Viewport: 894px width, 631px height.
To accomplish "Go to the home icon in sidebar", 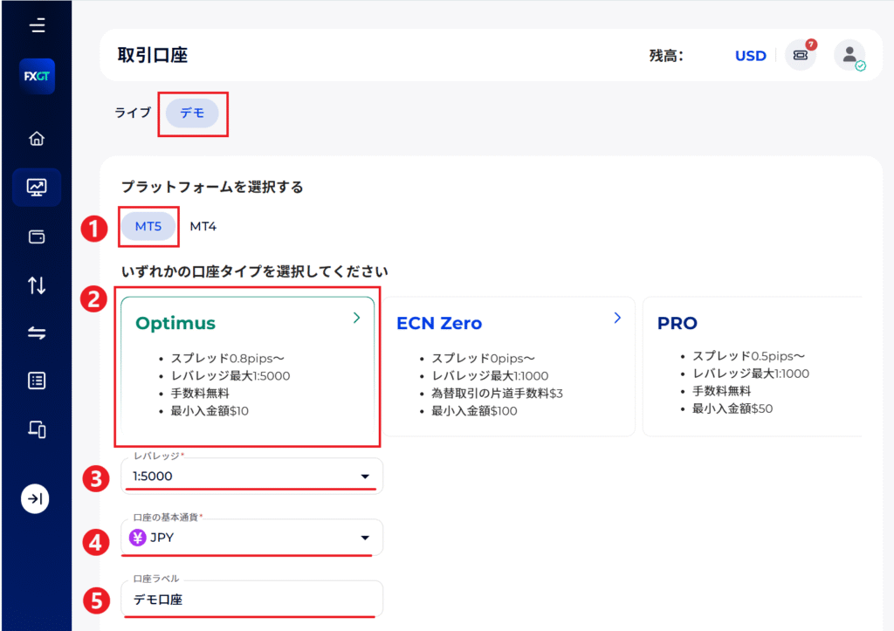I will coord(37,139).
